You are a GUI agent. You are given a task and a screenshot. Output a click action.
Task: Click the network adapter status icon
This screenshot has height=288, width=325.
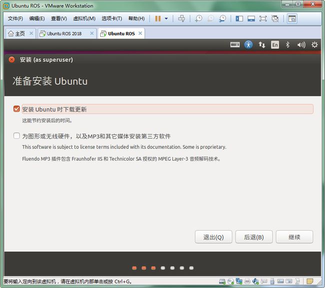[239, 281]
